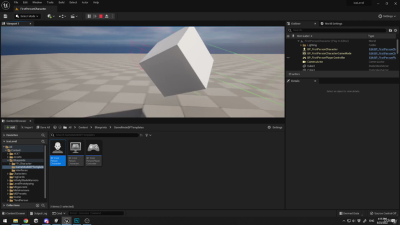Open the Blueprints toolbar dropdown
The width and height of the screenshot is (400, 225).
point(62,16)
